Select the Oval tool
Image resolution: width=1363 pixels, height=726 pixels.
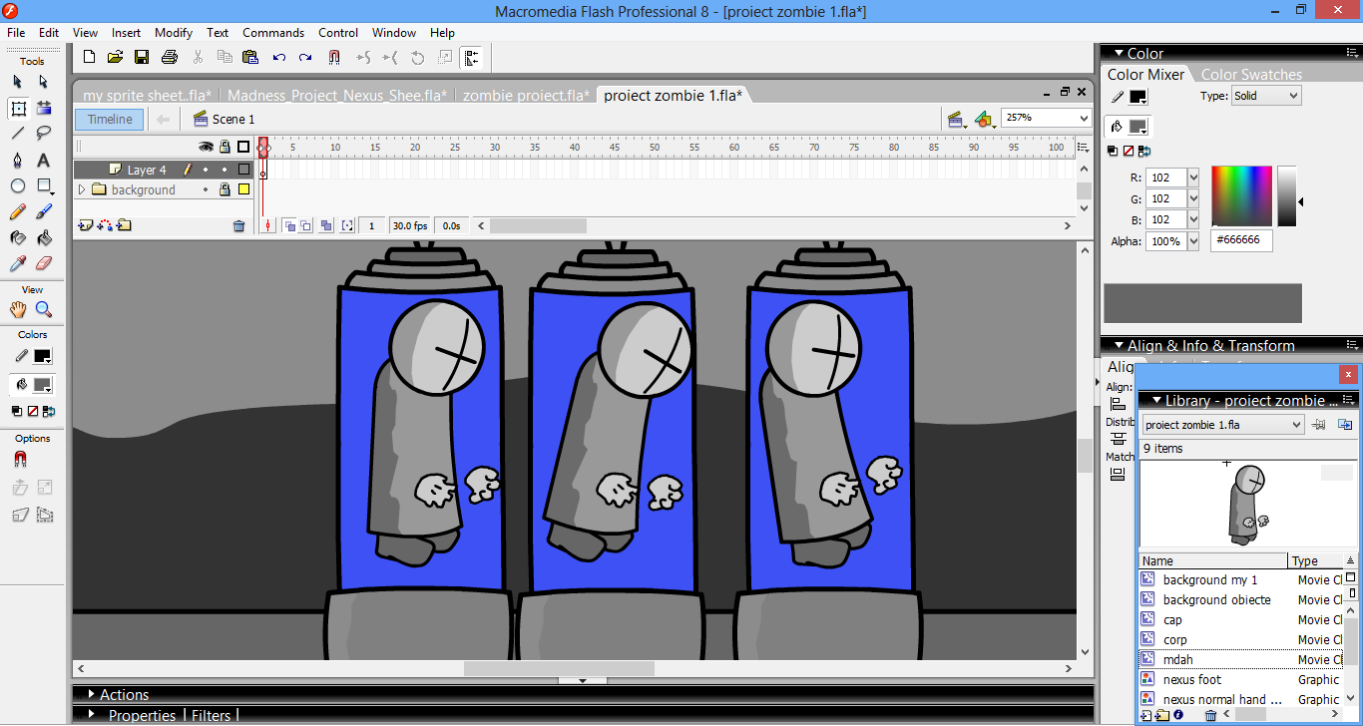[x=18, y=185]
